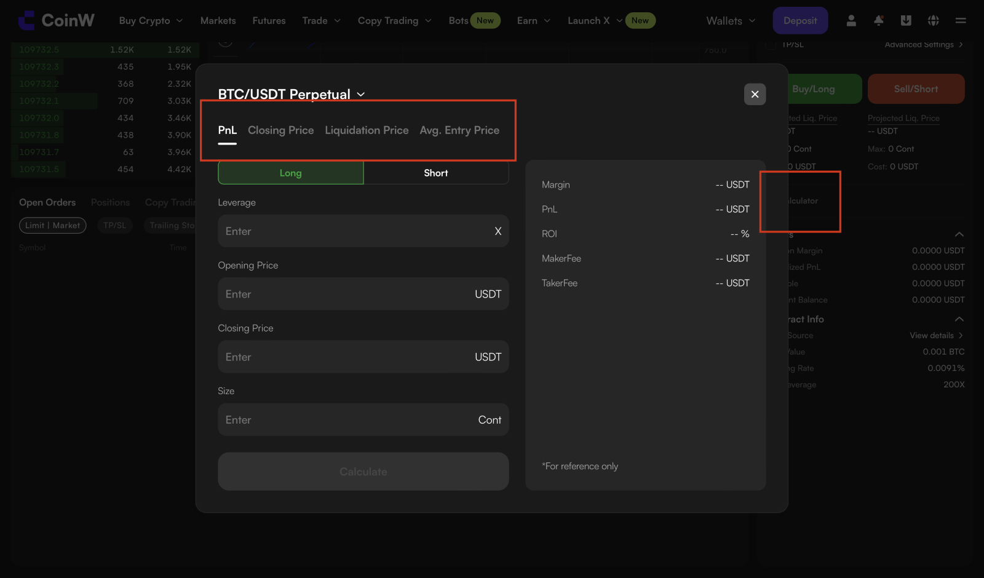The image size is (984, 578).
Task: Open notifications bell icon
Action: [x=879, y=21]
